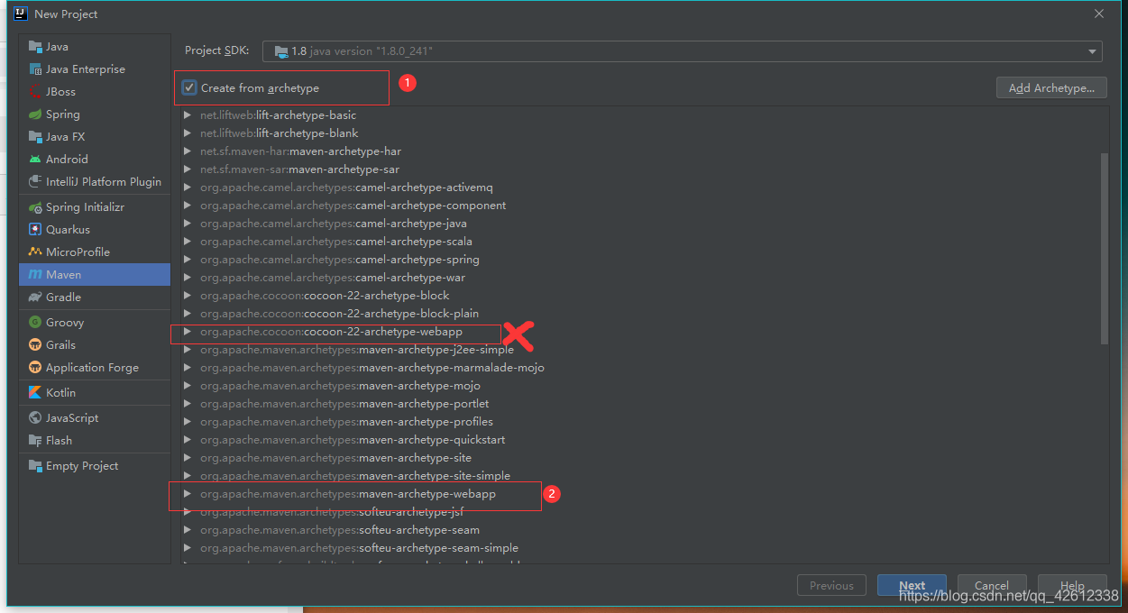Expand cocoon-22-archetype-block node

[x=188, y=296]
